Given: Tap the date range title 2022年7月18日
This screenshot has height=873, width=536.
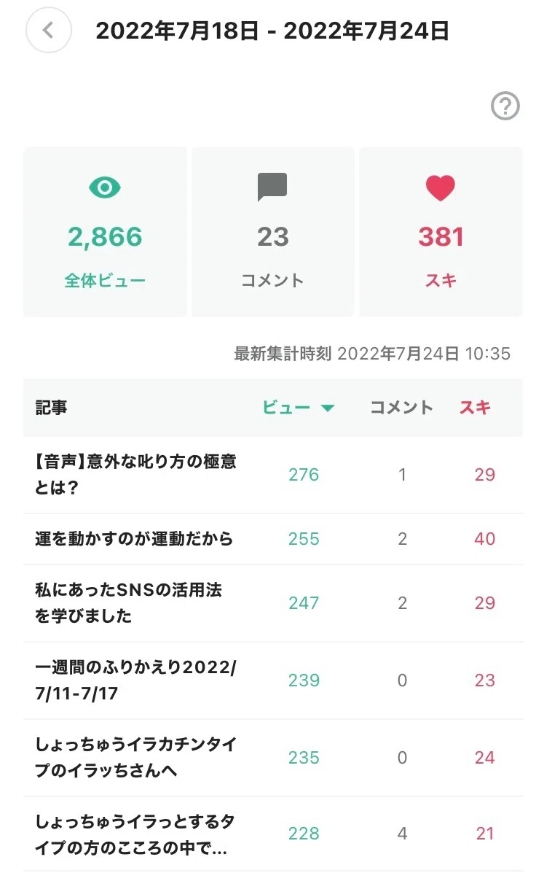Looking at the screenshot, I should click(178, 31).
